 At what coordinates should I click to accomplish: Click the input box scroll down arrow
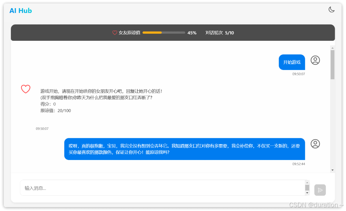(307, 193)
